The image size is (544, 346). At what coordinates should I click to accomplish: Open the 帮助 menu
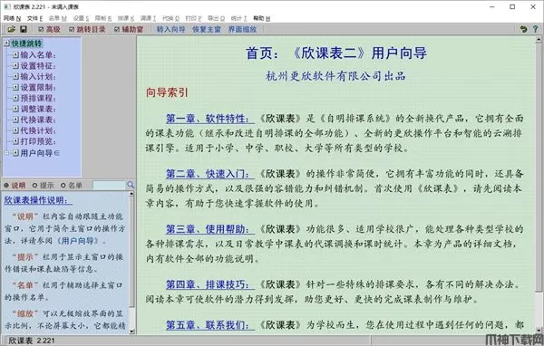pyautogui.click(x=262, y=18)
